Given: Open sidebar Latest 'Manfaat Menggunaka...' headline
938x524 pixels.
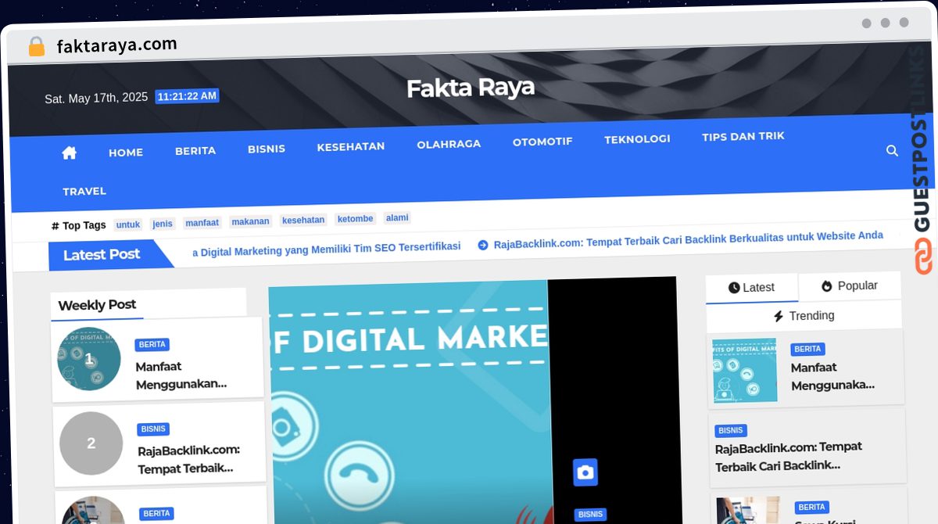Looking at the screenshot, I should tap(833, 376).
